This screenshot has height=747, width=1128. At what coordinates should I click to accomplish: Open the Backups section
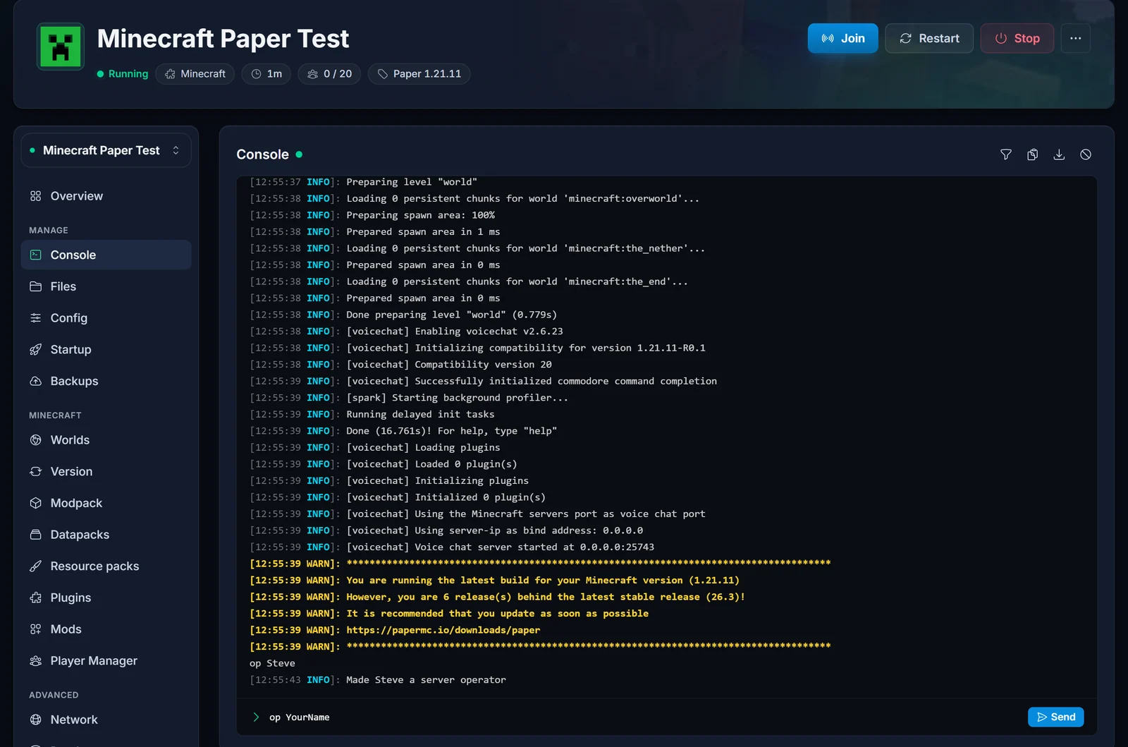(x=106, y=381)
